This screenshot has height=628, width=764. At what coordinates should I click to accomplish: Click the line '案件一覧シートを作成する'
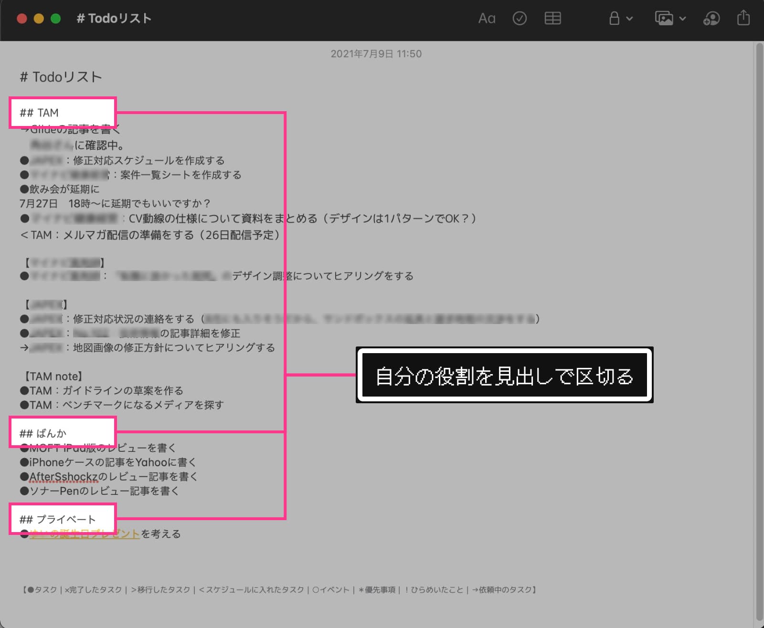[181, 175]
